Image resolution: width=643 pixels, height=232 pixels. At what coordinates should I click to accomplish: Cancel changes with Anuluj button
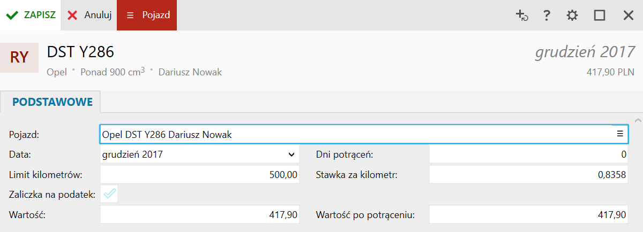tap(89, 15)
